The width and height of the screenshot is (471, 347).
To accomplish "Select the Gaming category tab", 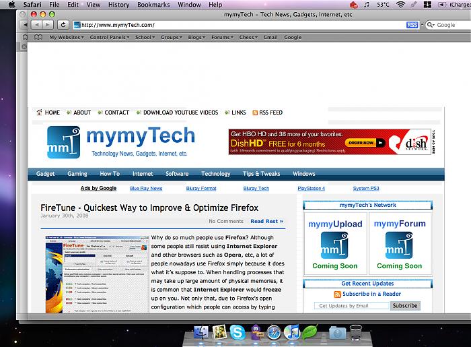I will point(77,174).
